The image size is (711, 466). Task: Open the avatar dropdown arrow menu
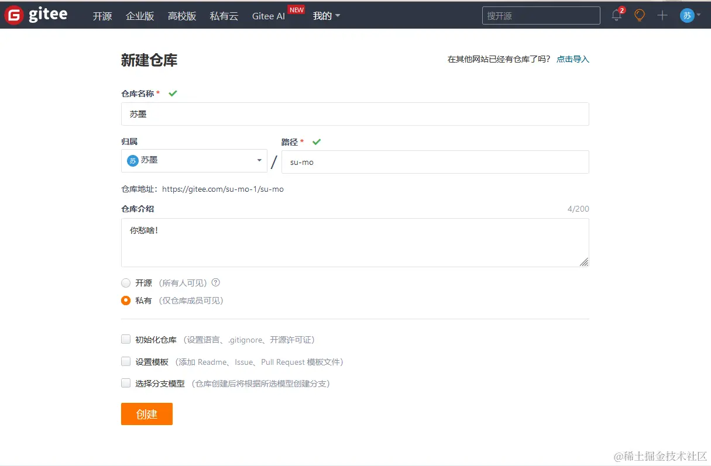coord(698,15)
